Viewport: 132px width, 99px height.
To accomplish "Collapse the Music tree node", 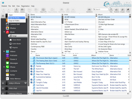I will [x=4, y=32].
